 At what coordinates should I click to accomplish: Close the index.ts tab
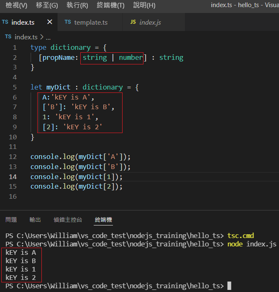tap(50, 22)
